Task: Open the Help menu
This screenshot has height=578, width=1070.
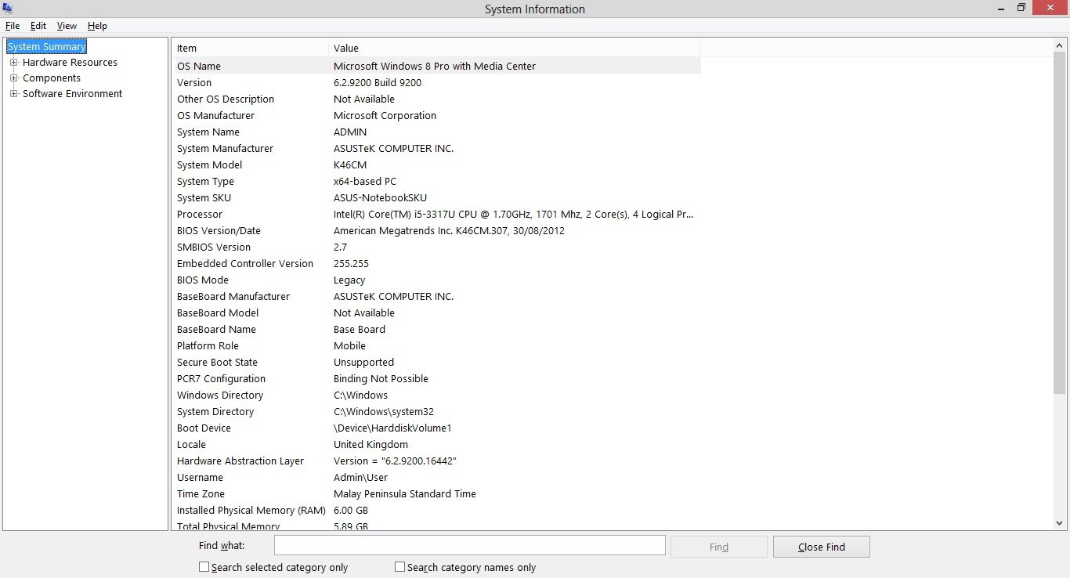Action: coord(97,26)
